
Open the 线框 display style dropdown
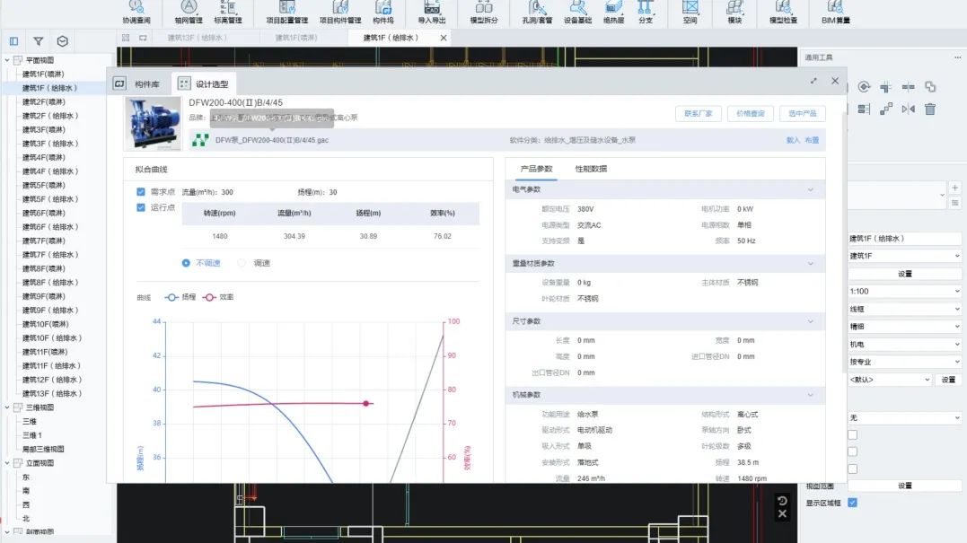(x=904, y=309)
